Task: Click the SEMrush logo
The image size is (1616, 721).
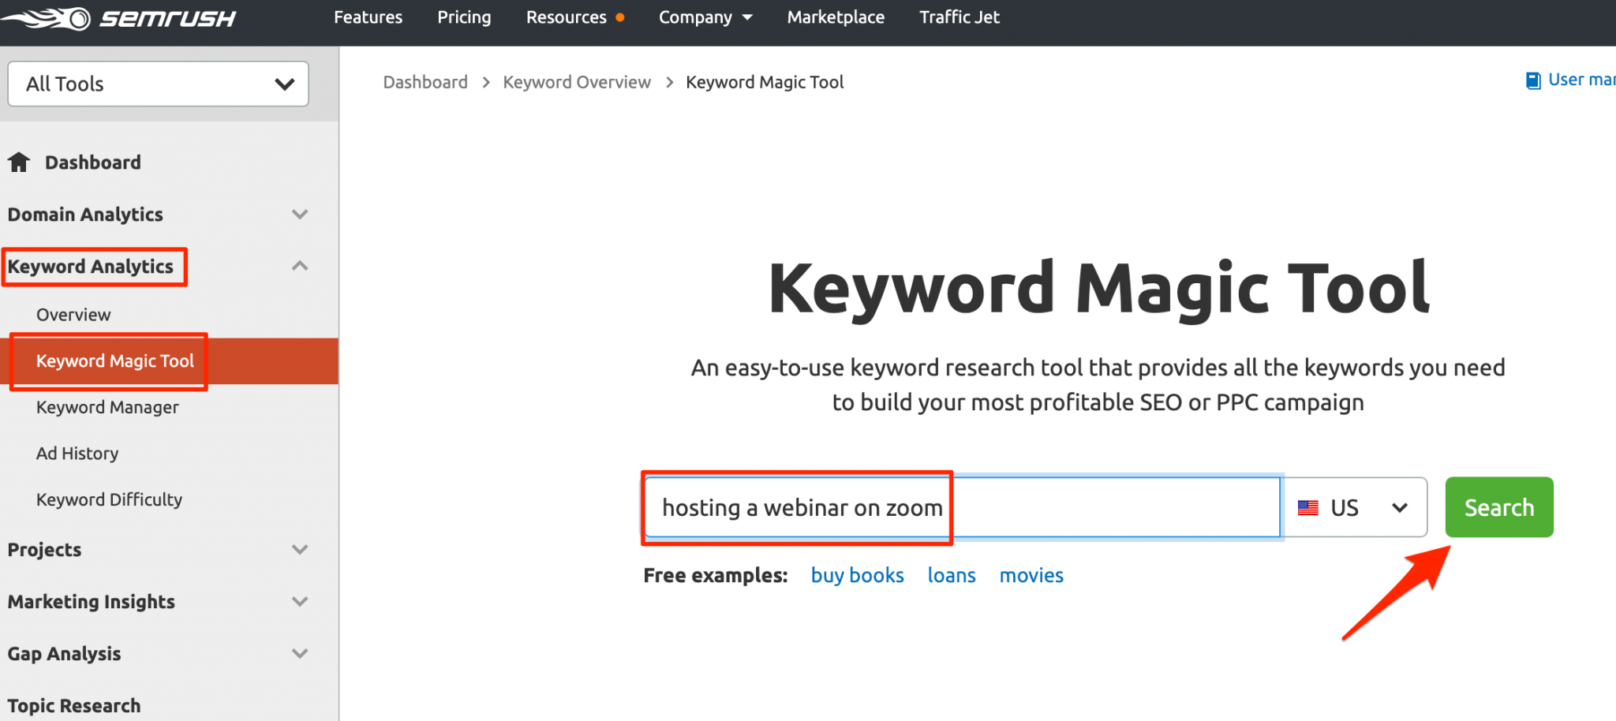Action: 118,17
